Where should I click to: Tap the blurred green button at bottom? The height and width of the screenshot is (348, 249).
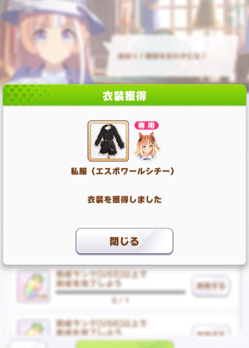pos(124,344)
